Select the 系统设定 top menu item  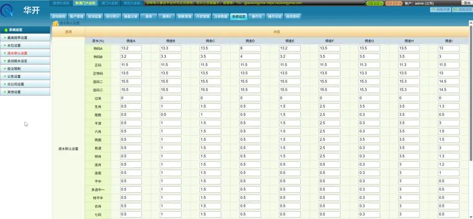pos(239,17)
